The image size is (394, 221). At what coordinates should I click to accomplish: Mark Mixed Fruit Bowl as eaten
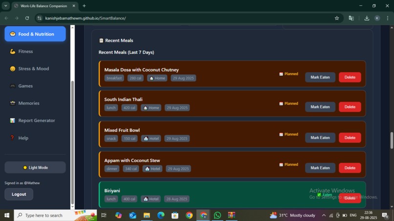pos(320,138)
